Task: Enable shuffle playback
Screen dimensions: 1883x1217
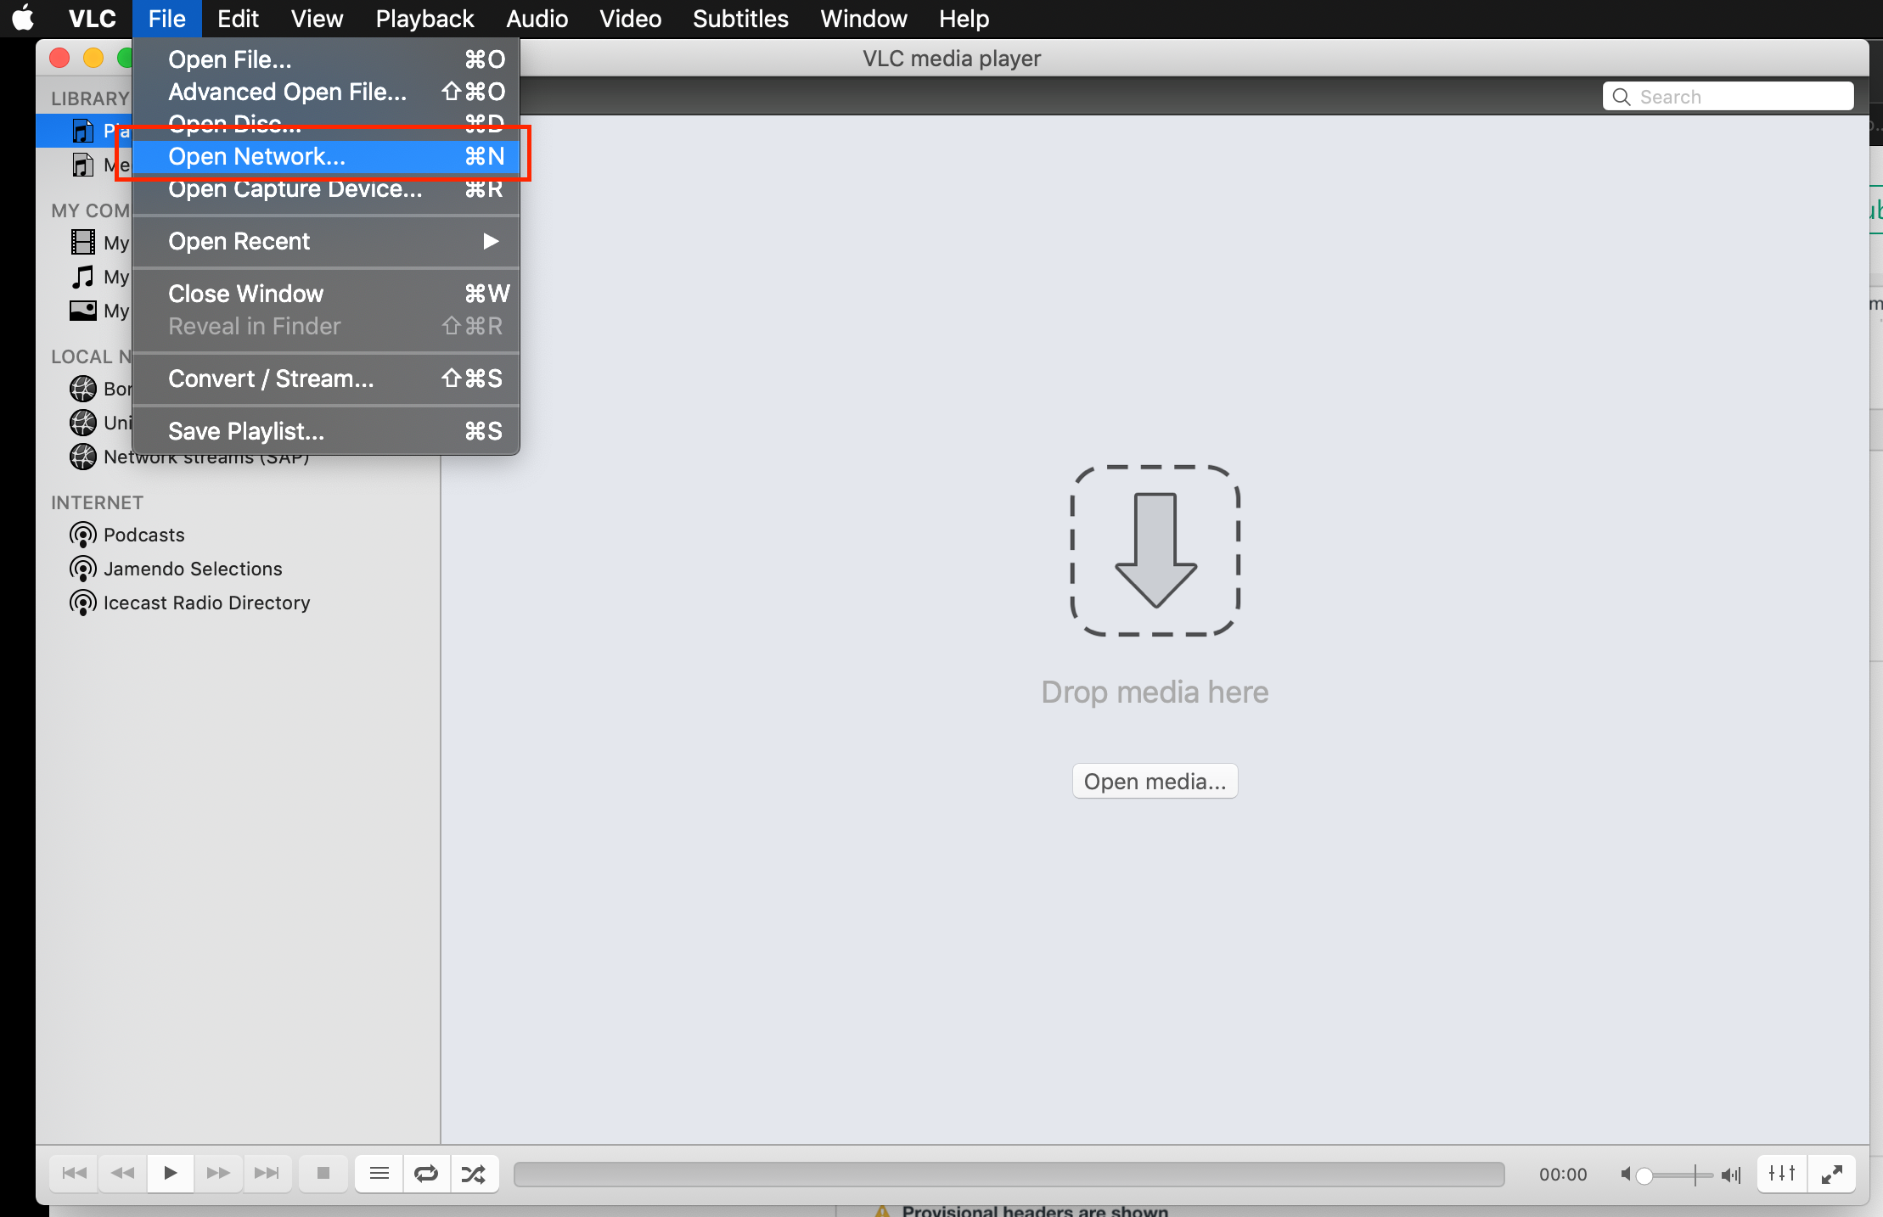Action: tap(475, 1174)
